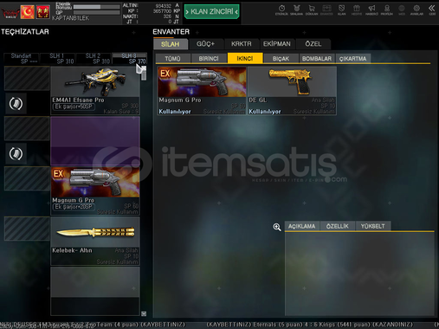Open the Profilim person icon
The height and width of the screenshot is (329, 439).
pyautogui.click(x=387, y=10)
